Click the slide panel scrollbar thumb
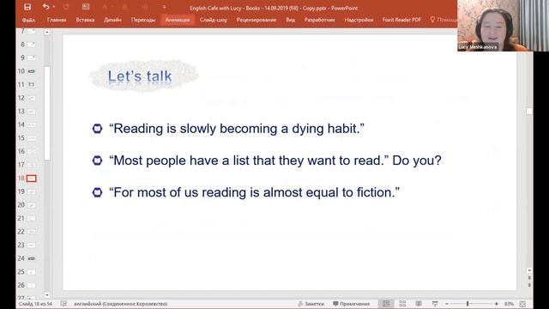Screen dimensions: 549x309 point(47,112)
